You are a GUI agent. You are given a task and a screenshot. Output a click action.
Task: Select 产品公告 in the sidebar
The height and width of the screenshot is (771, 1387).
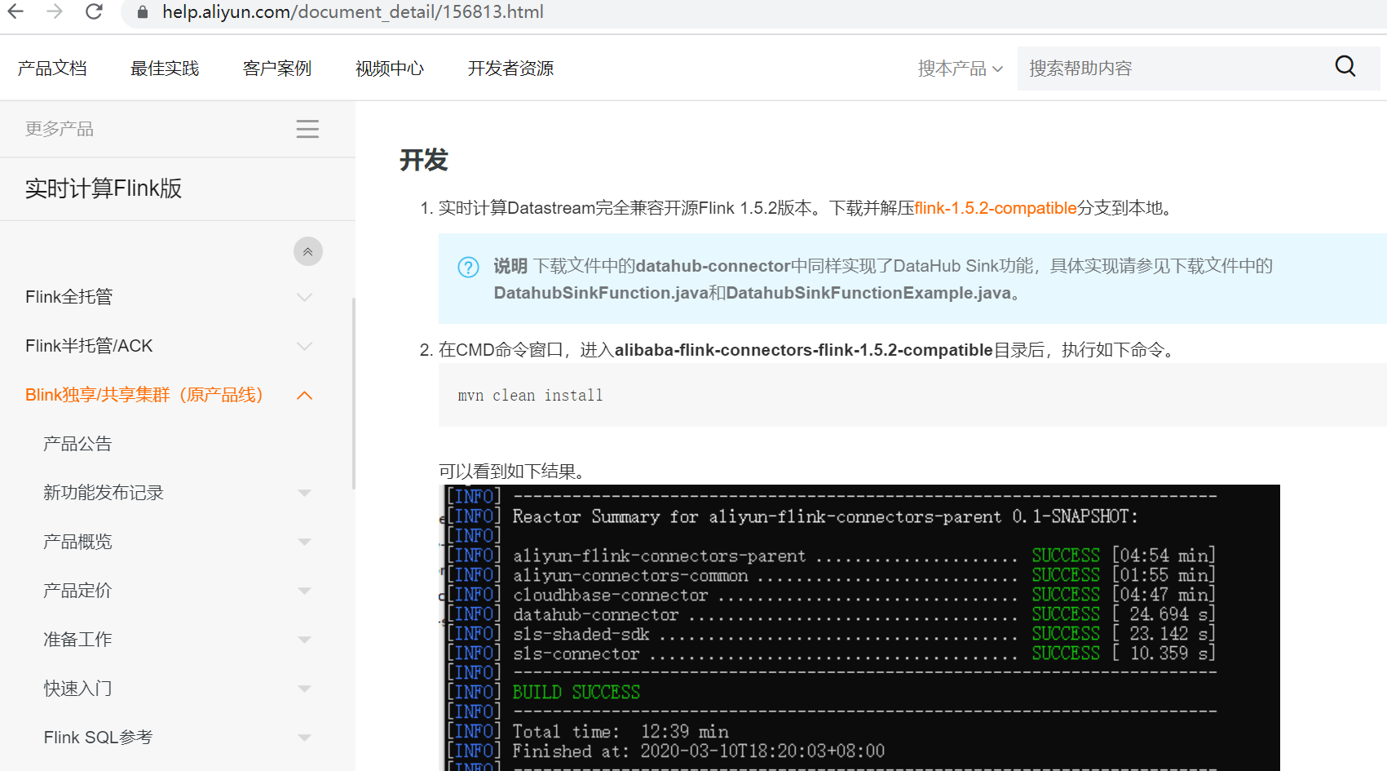(76, 443)
